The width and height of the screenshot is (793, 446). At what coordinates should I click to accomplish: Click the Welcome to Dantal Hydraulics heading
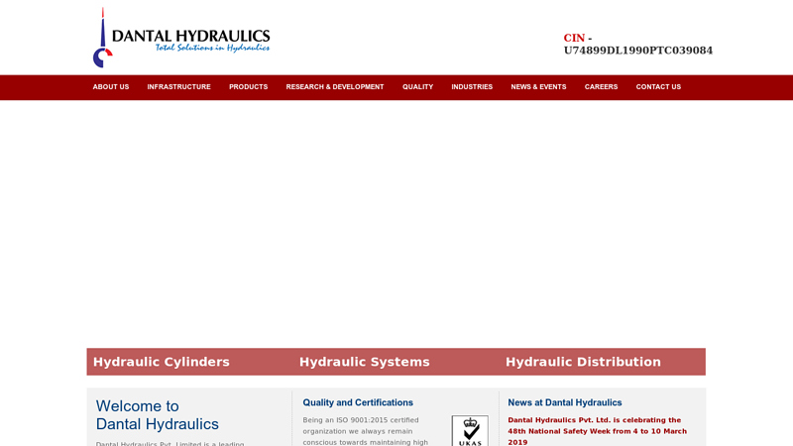click(x=158, y=414)
